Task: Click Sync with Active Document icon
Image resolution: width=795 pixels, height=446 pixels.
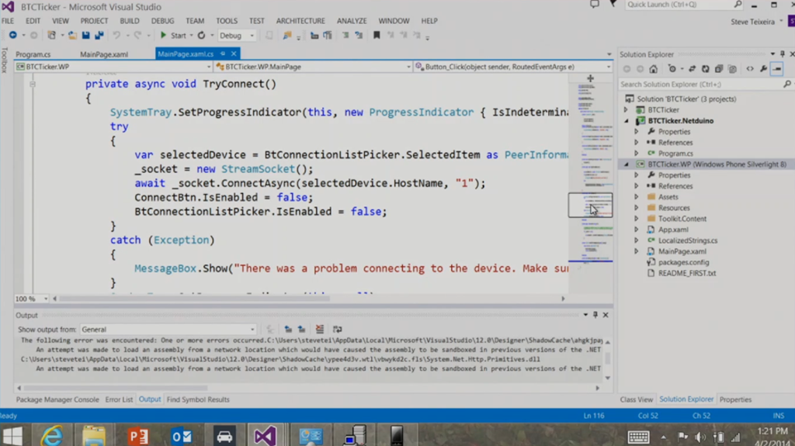Action: (692, 69)
